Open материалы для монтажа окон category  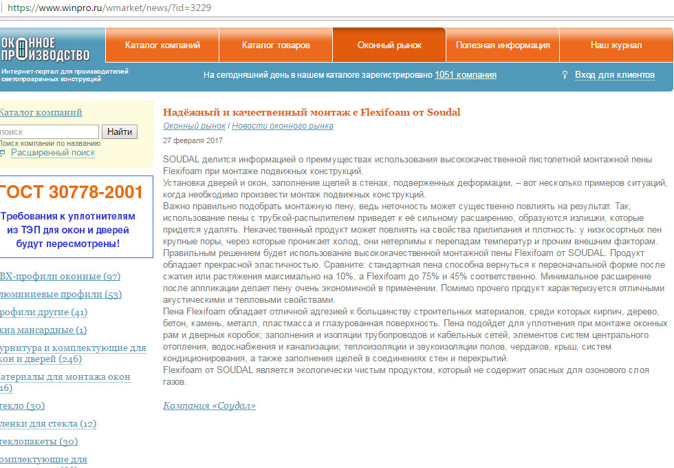(65, 382)
